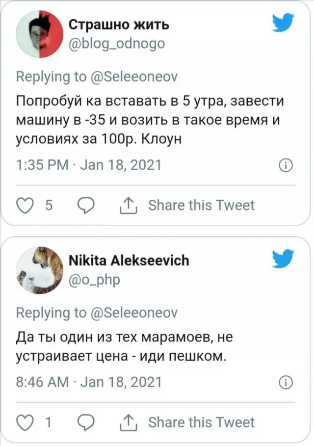Open info icon on second tweet
The image size is (314, 446).
[x=285, y=382]
